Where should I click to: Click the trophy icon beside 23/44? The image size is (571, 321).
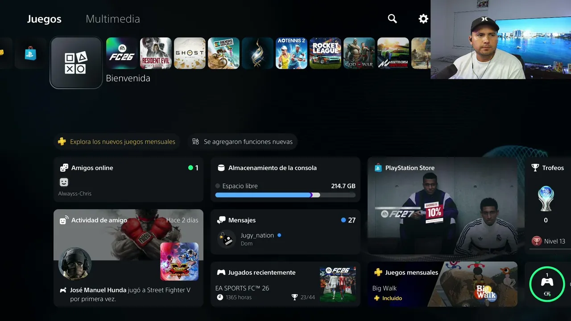294,297
